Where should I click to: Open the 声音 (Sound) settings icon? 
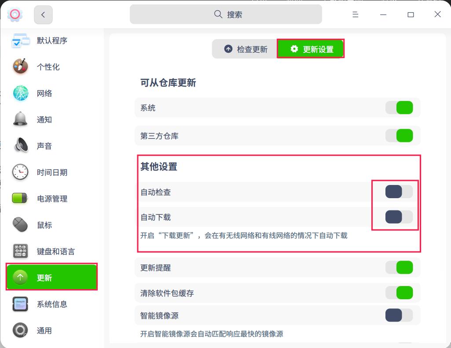click(x=20, y=146)
